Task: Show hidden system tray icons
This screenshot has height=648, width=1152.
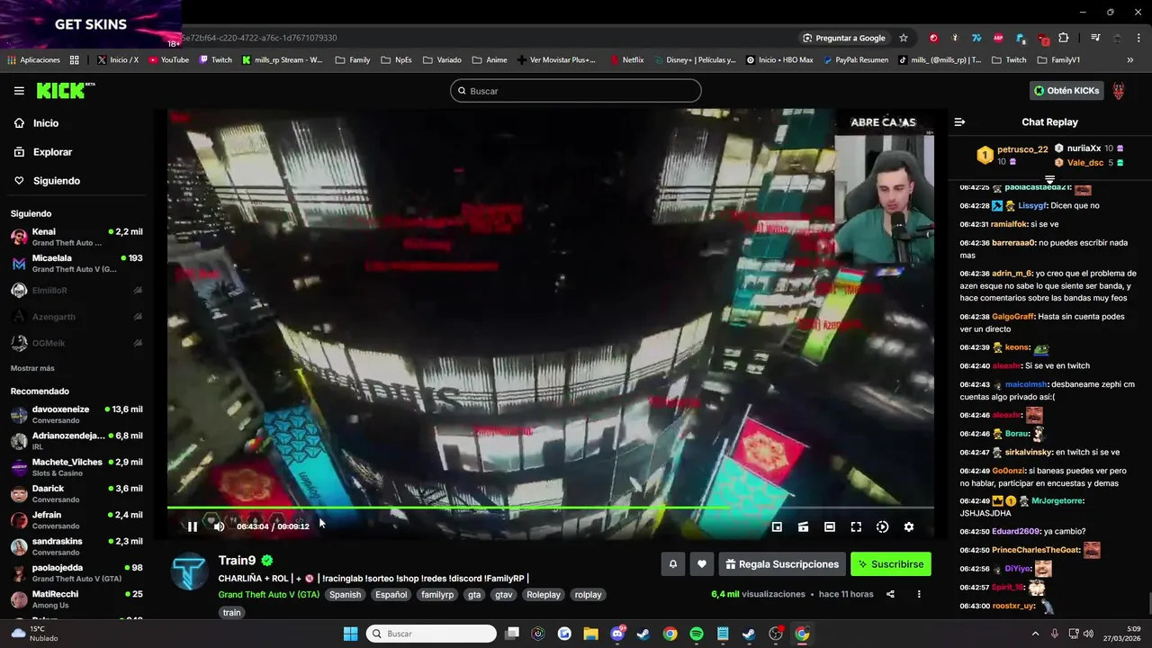Action: coord(1035,634)
